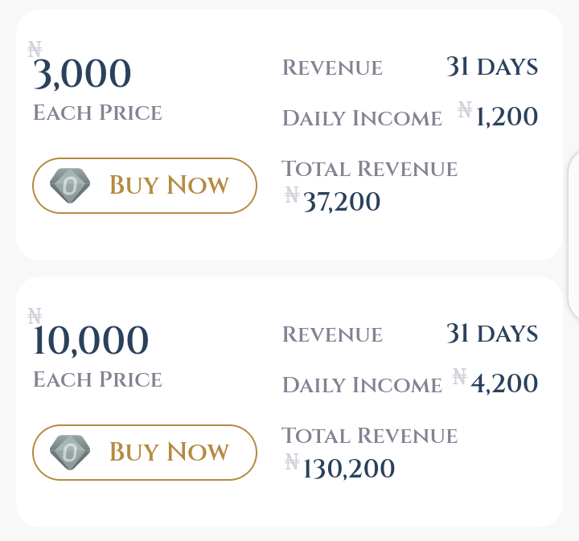
Task: Select the 10,000 price amount
Action: (x=91, y=341)
